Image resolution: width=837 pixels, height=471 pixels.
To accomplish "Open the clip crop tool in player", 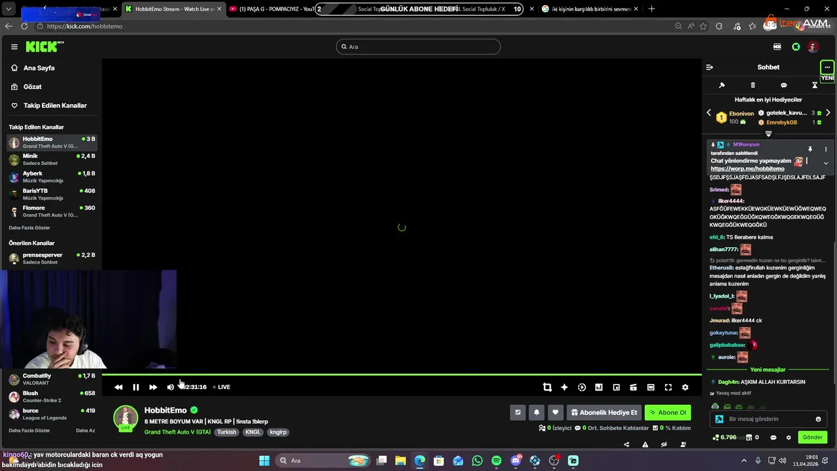I will click(x=547, y=387).
